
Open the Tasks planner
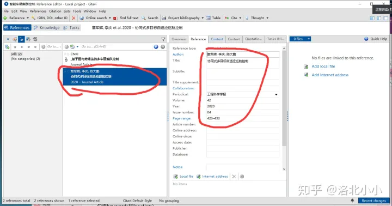tap(71, 28)
